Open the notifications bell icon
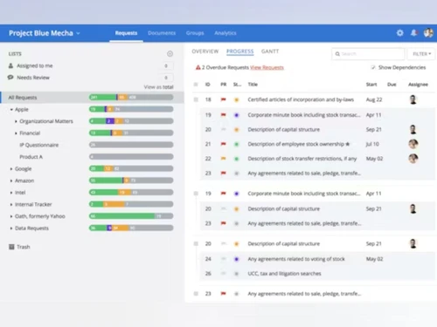Screen dimensions: 437x327 413,33
